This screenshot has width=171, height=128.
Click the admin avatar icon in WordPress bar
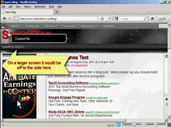(x=4, y=26)
